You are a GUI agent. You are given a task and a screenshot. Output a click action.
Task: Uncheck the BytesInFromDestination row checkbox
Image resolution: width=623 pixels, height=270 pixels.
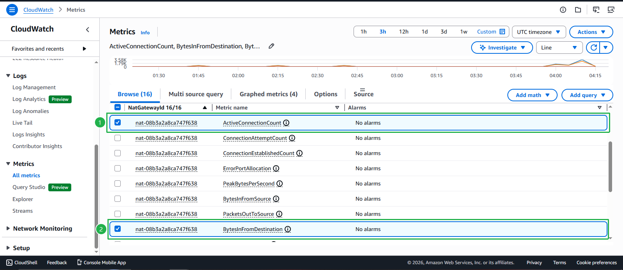118,229
